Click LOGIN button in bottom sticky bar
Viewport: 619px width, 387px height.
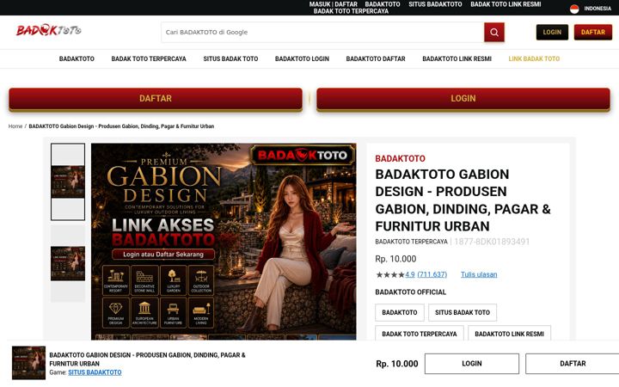[x=472, y=364]
